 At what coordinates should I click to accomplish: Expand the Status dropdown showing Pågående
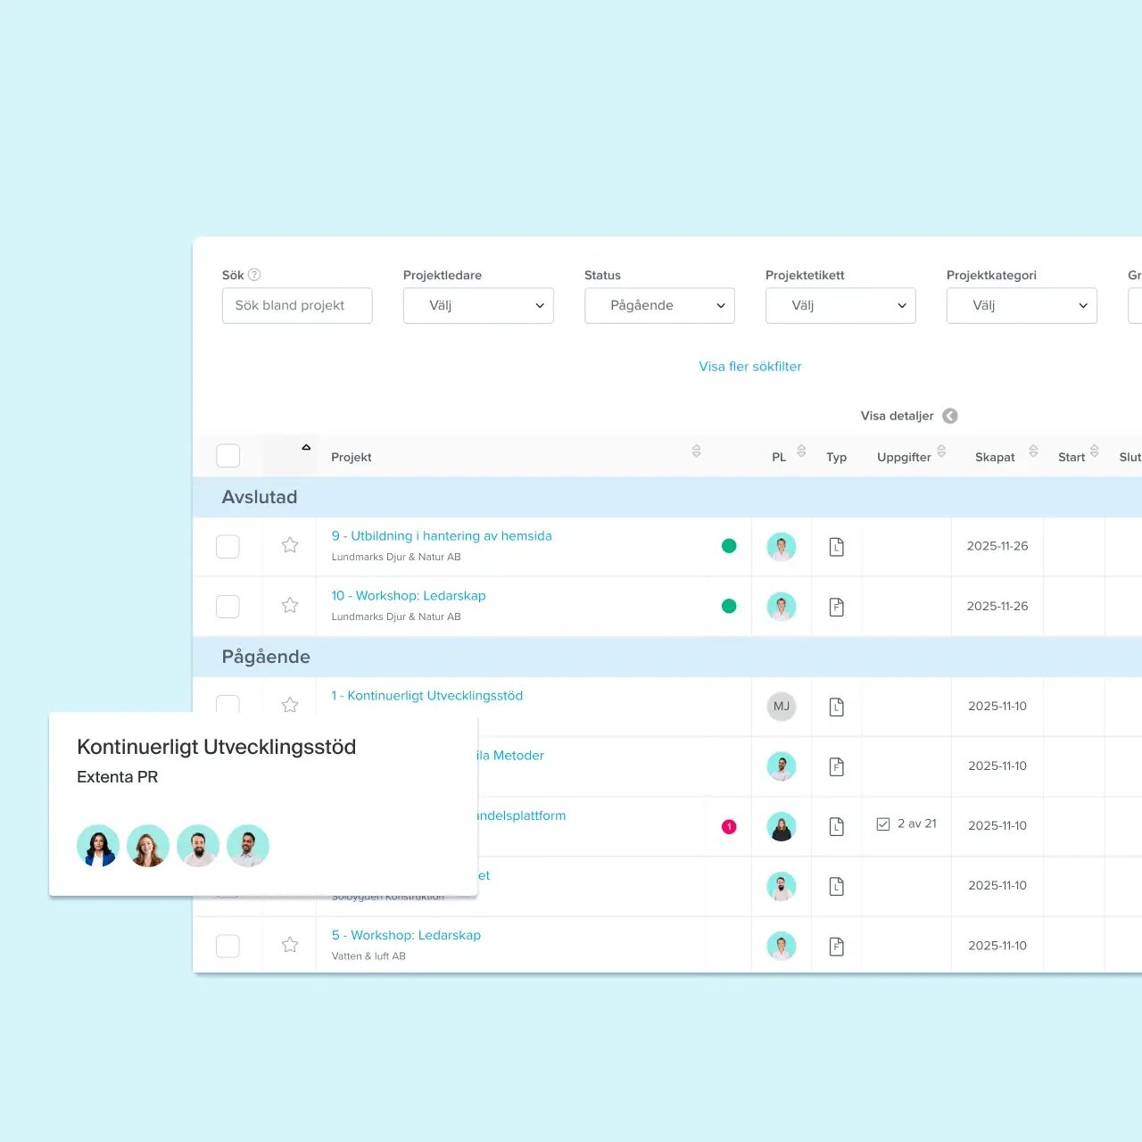659,305
